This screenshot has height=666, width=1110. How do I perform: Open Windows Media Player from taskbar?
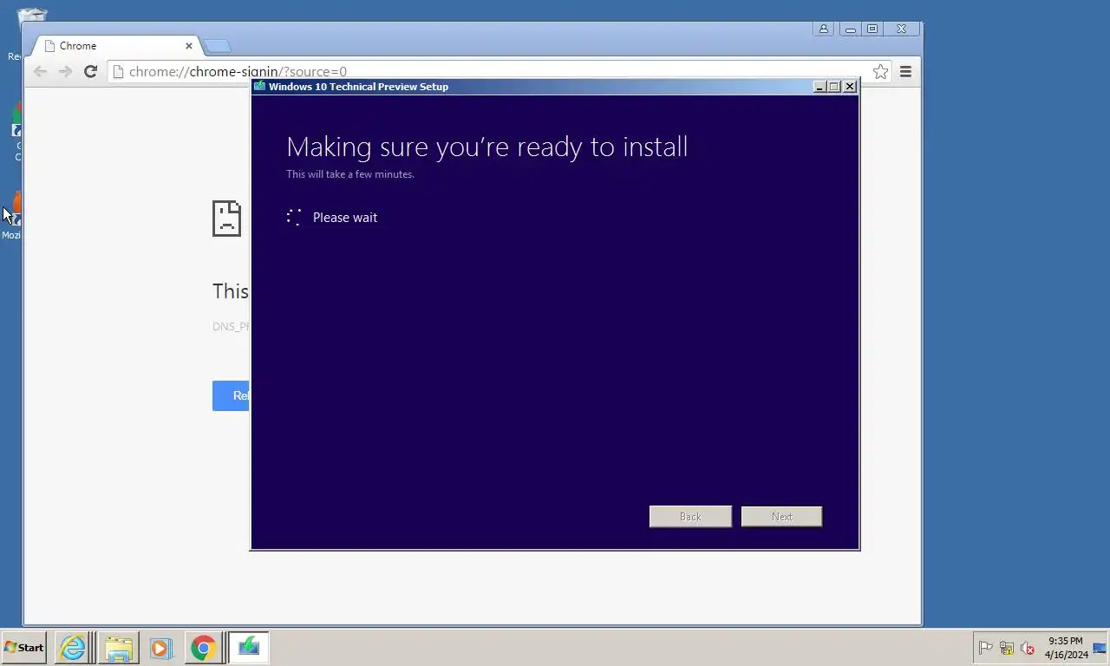(x=160, y=648)
